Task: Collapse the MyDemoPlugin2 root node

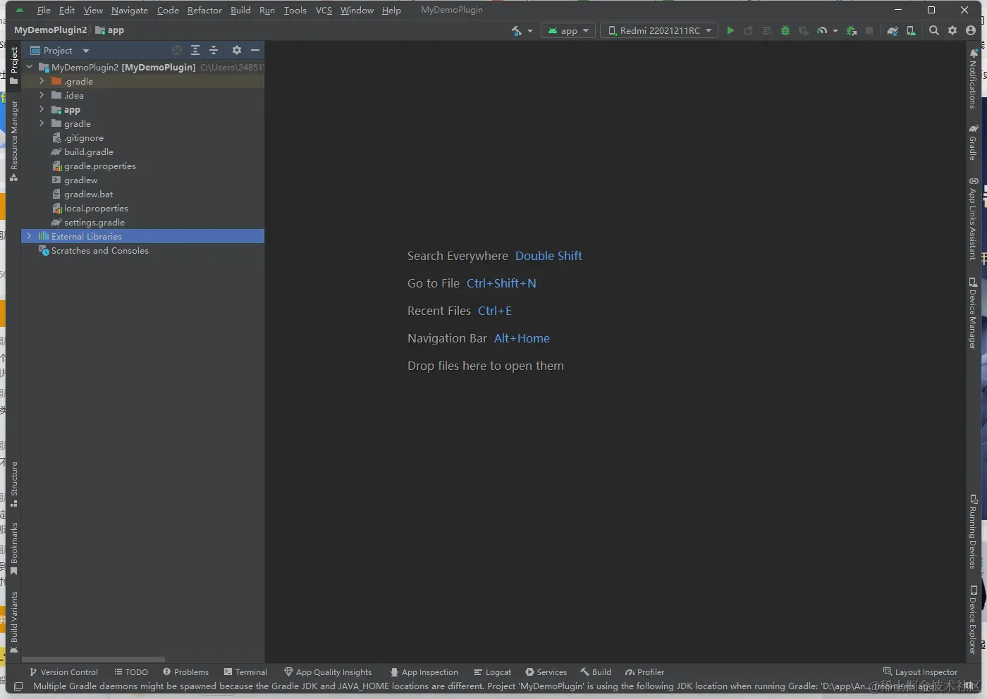Action: (29, 67)
